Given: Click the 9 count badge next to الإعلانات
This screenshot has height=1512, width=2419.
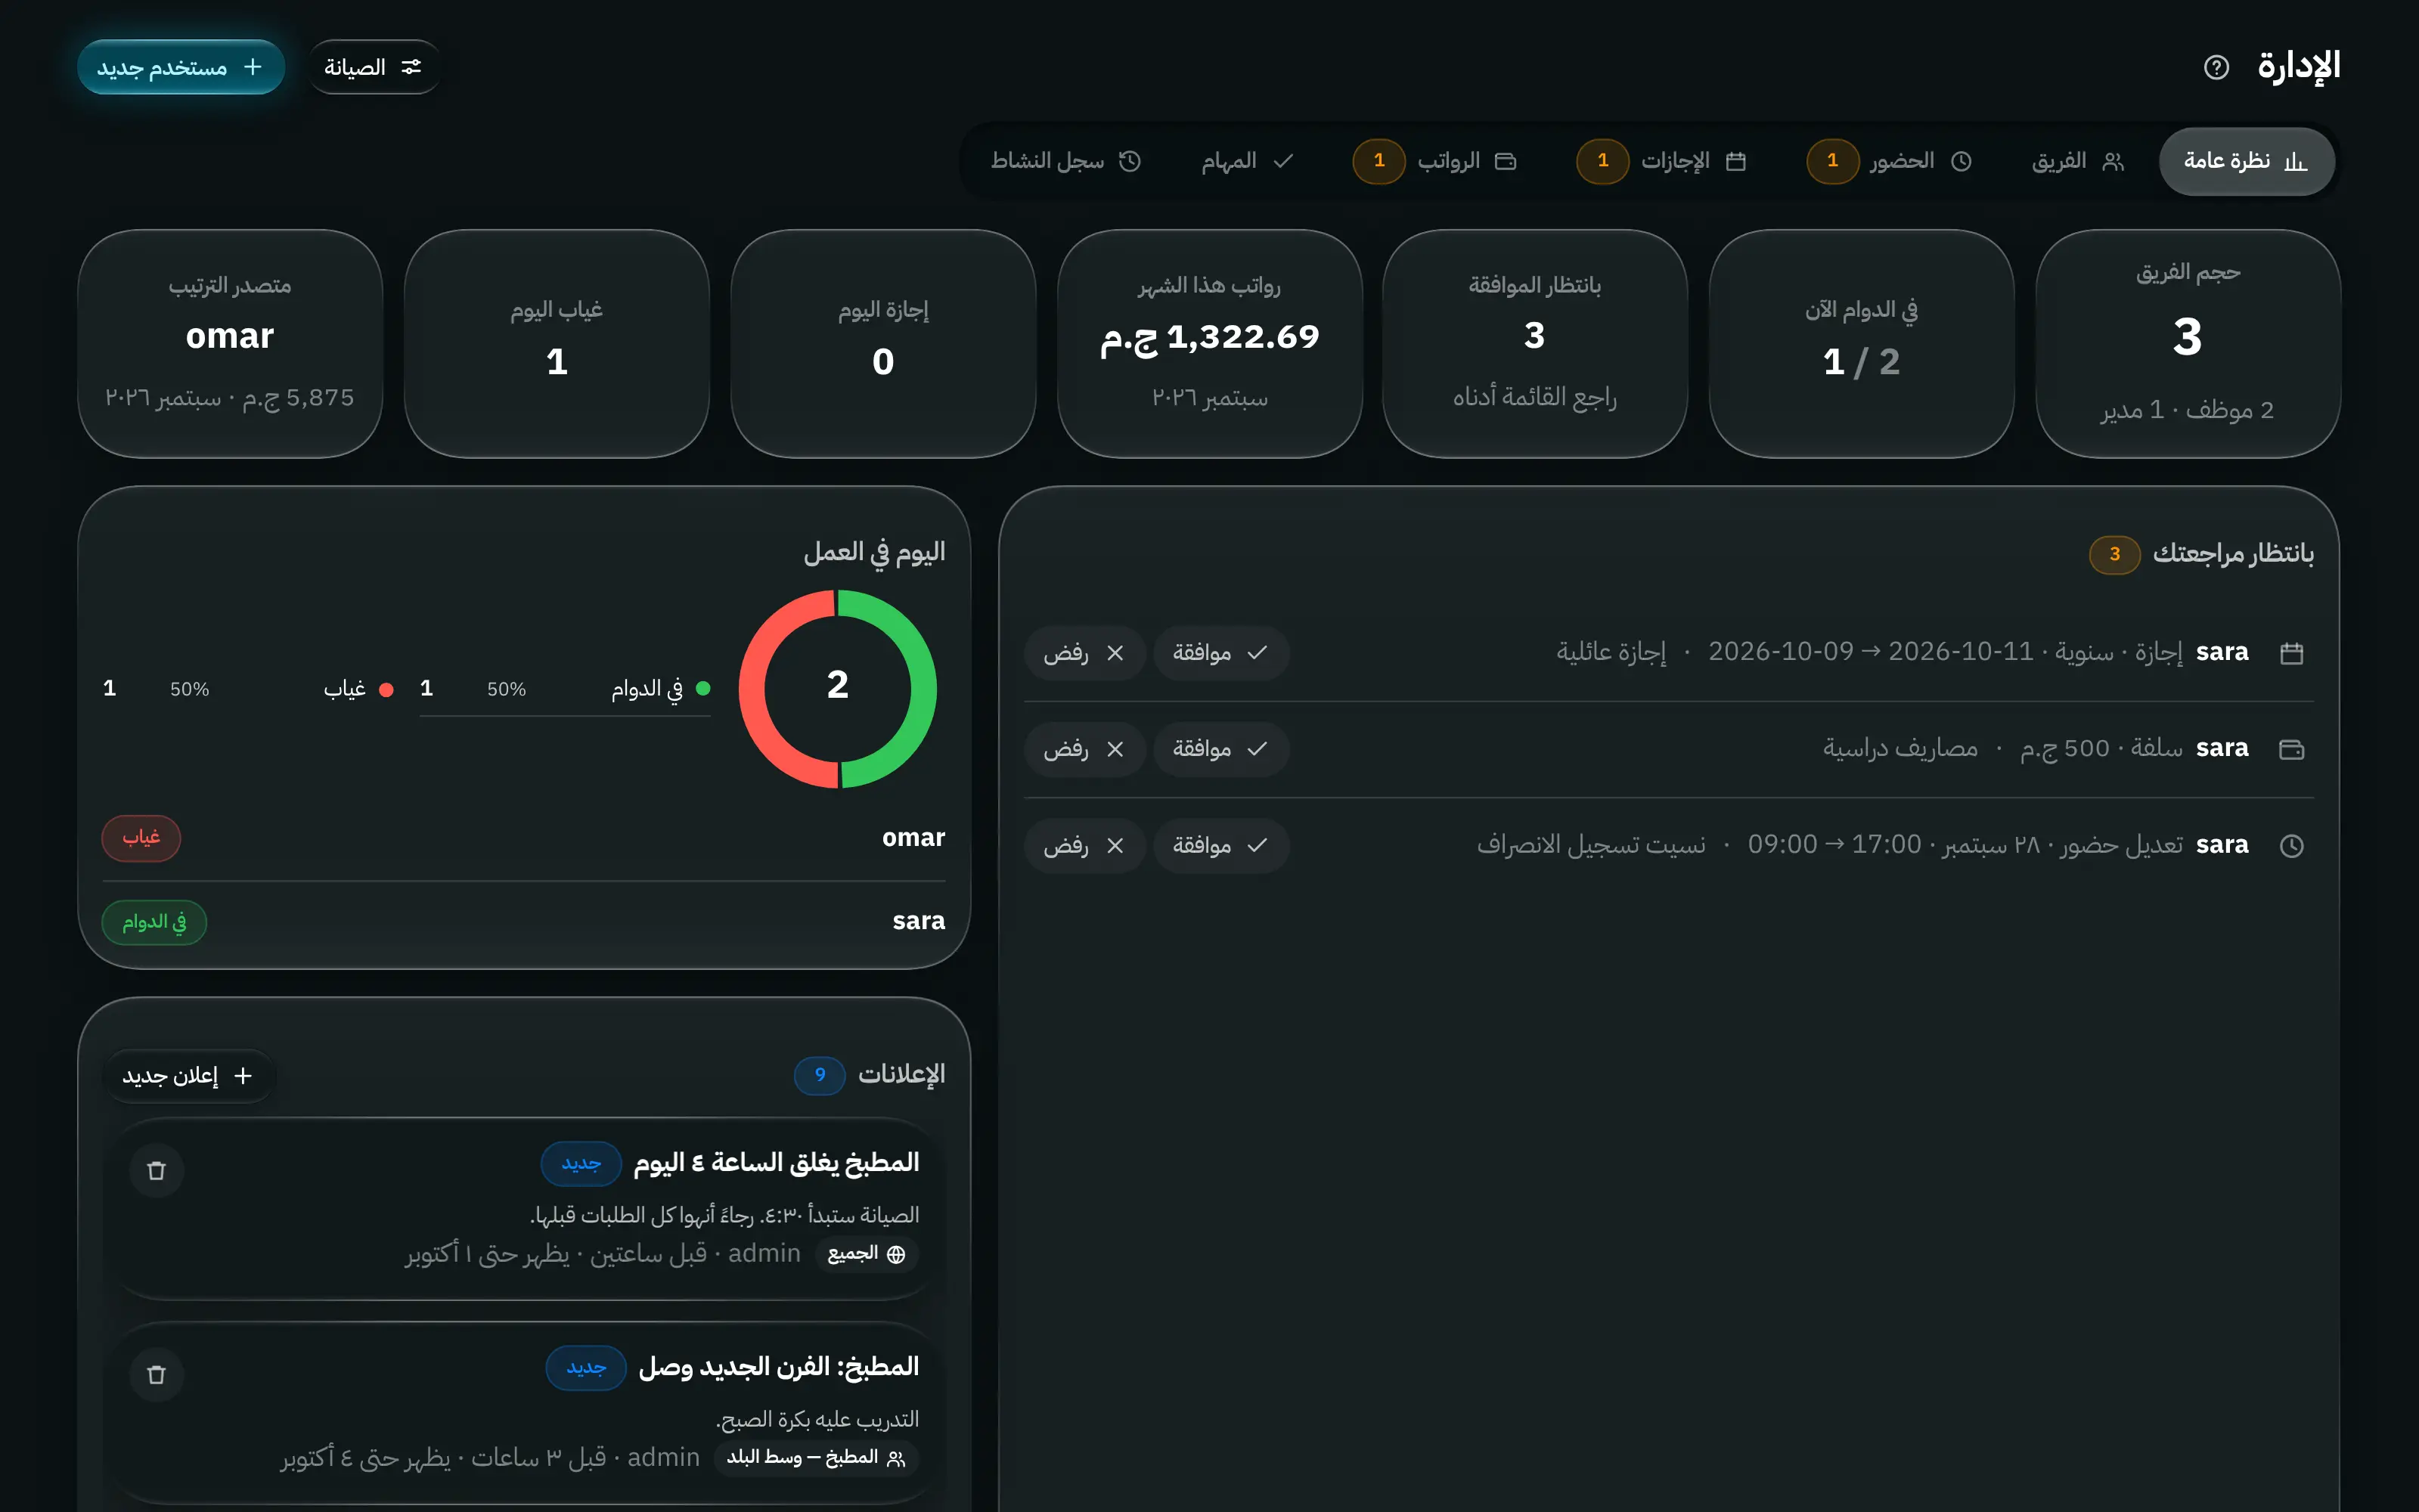Looking at the screenshot, I should (820, 1075).
